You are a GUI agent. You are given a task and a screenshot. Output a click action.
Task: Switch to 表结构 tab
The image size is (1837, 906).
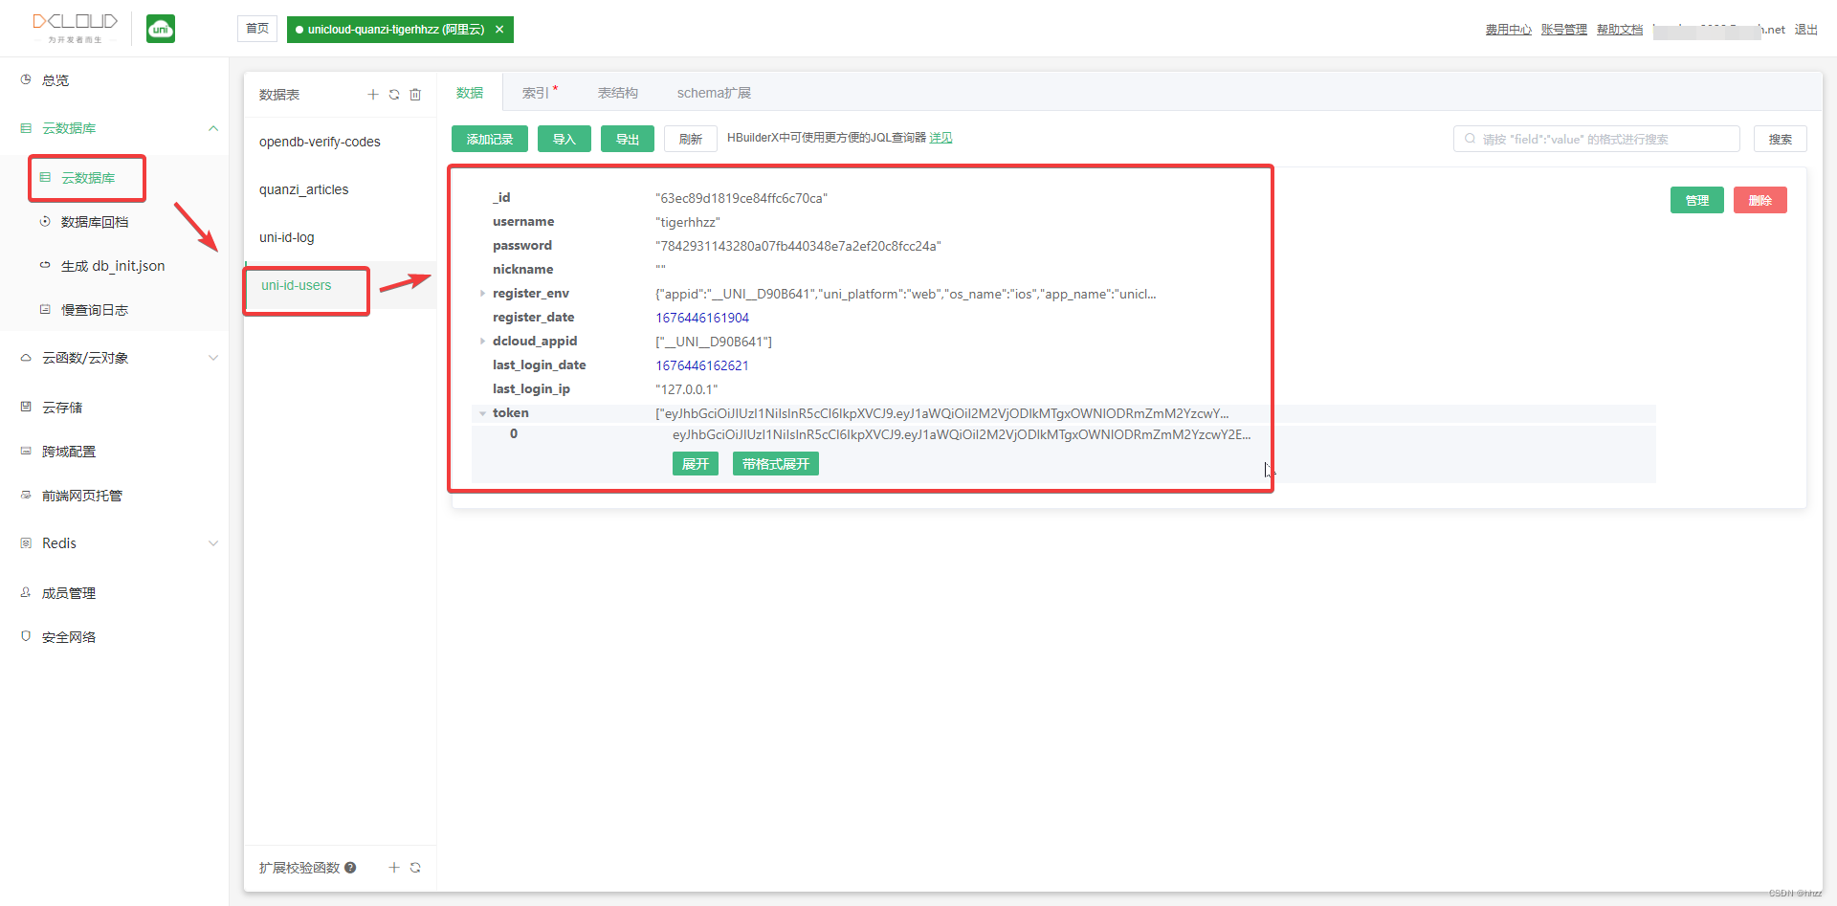[x=618, y=93]
